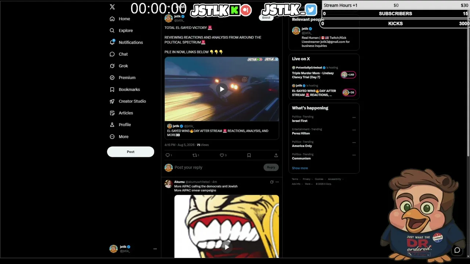Open the embedded El-Sayed Wins stream card text
This screenshot has width=470, height=264.
[x=218, y=133]
